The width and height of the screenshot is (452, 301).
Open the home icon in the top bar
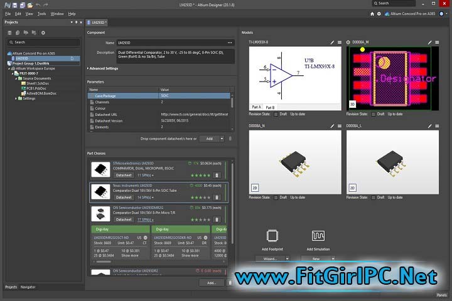(372, 13)
